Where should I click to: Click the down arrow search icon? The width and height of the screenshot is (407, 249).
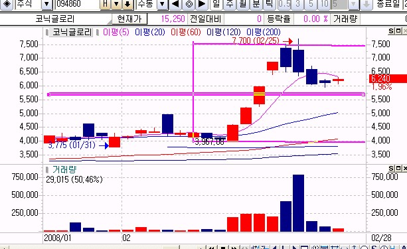[x=127, y=4]
